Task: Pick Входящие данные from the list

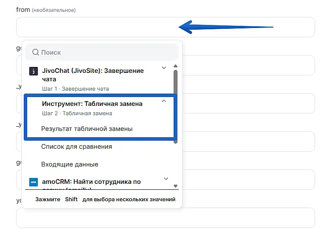Action: (70, 164)
